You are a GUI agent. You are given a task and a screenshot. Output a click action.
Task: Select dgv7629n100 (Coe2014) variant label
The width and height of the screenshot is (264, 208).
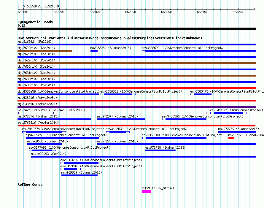(x=36, y=60)
